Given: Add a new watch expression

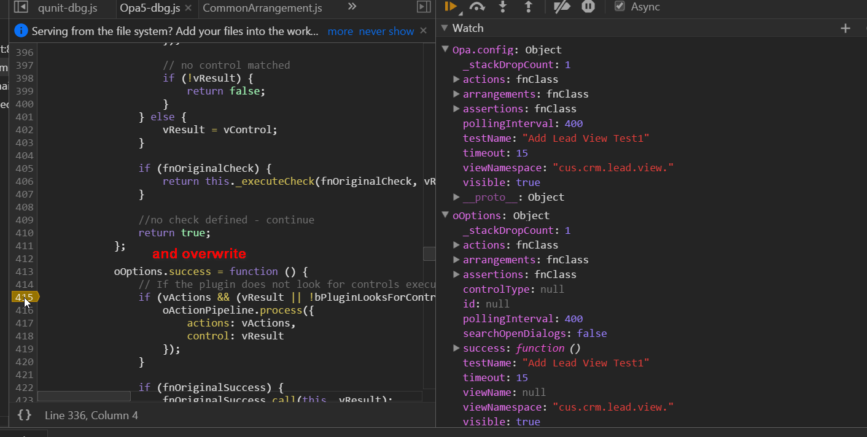Looking at the screenshot, I should (x=846, y=28).
